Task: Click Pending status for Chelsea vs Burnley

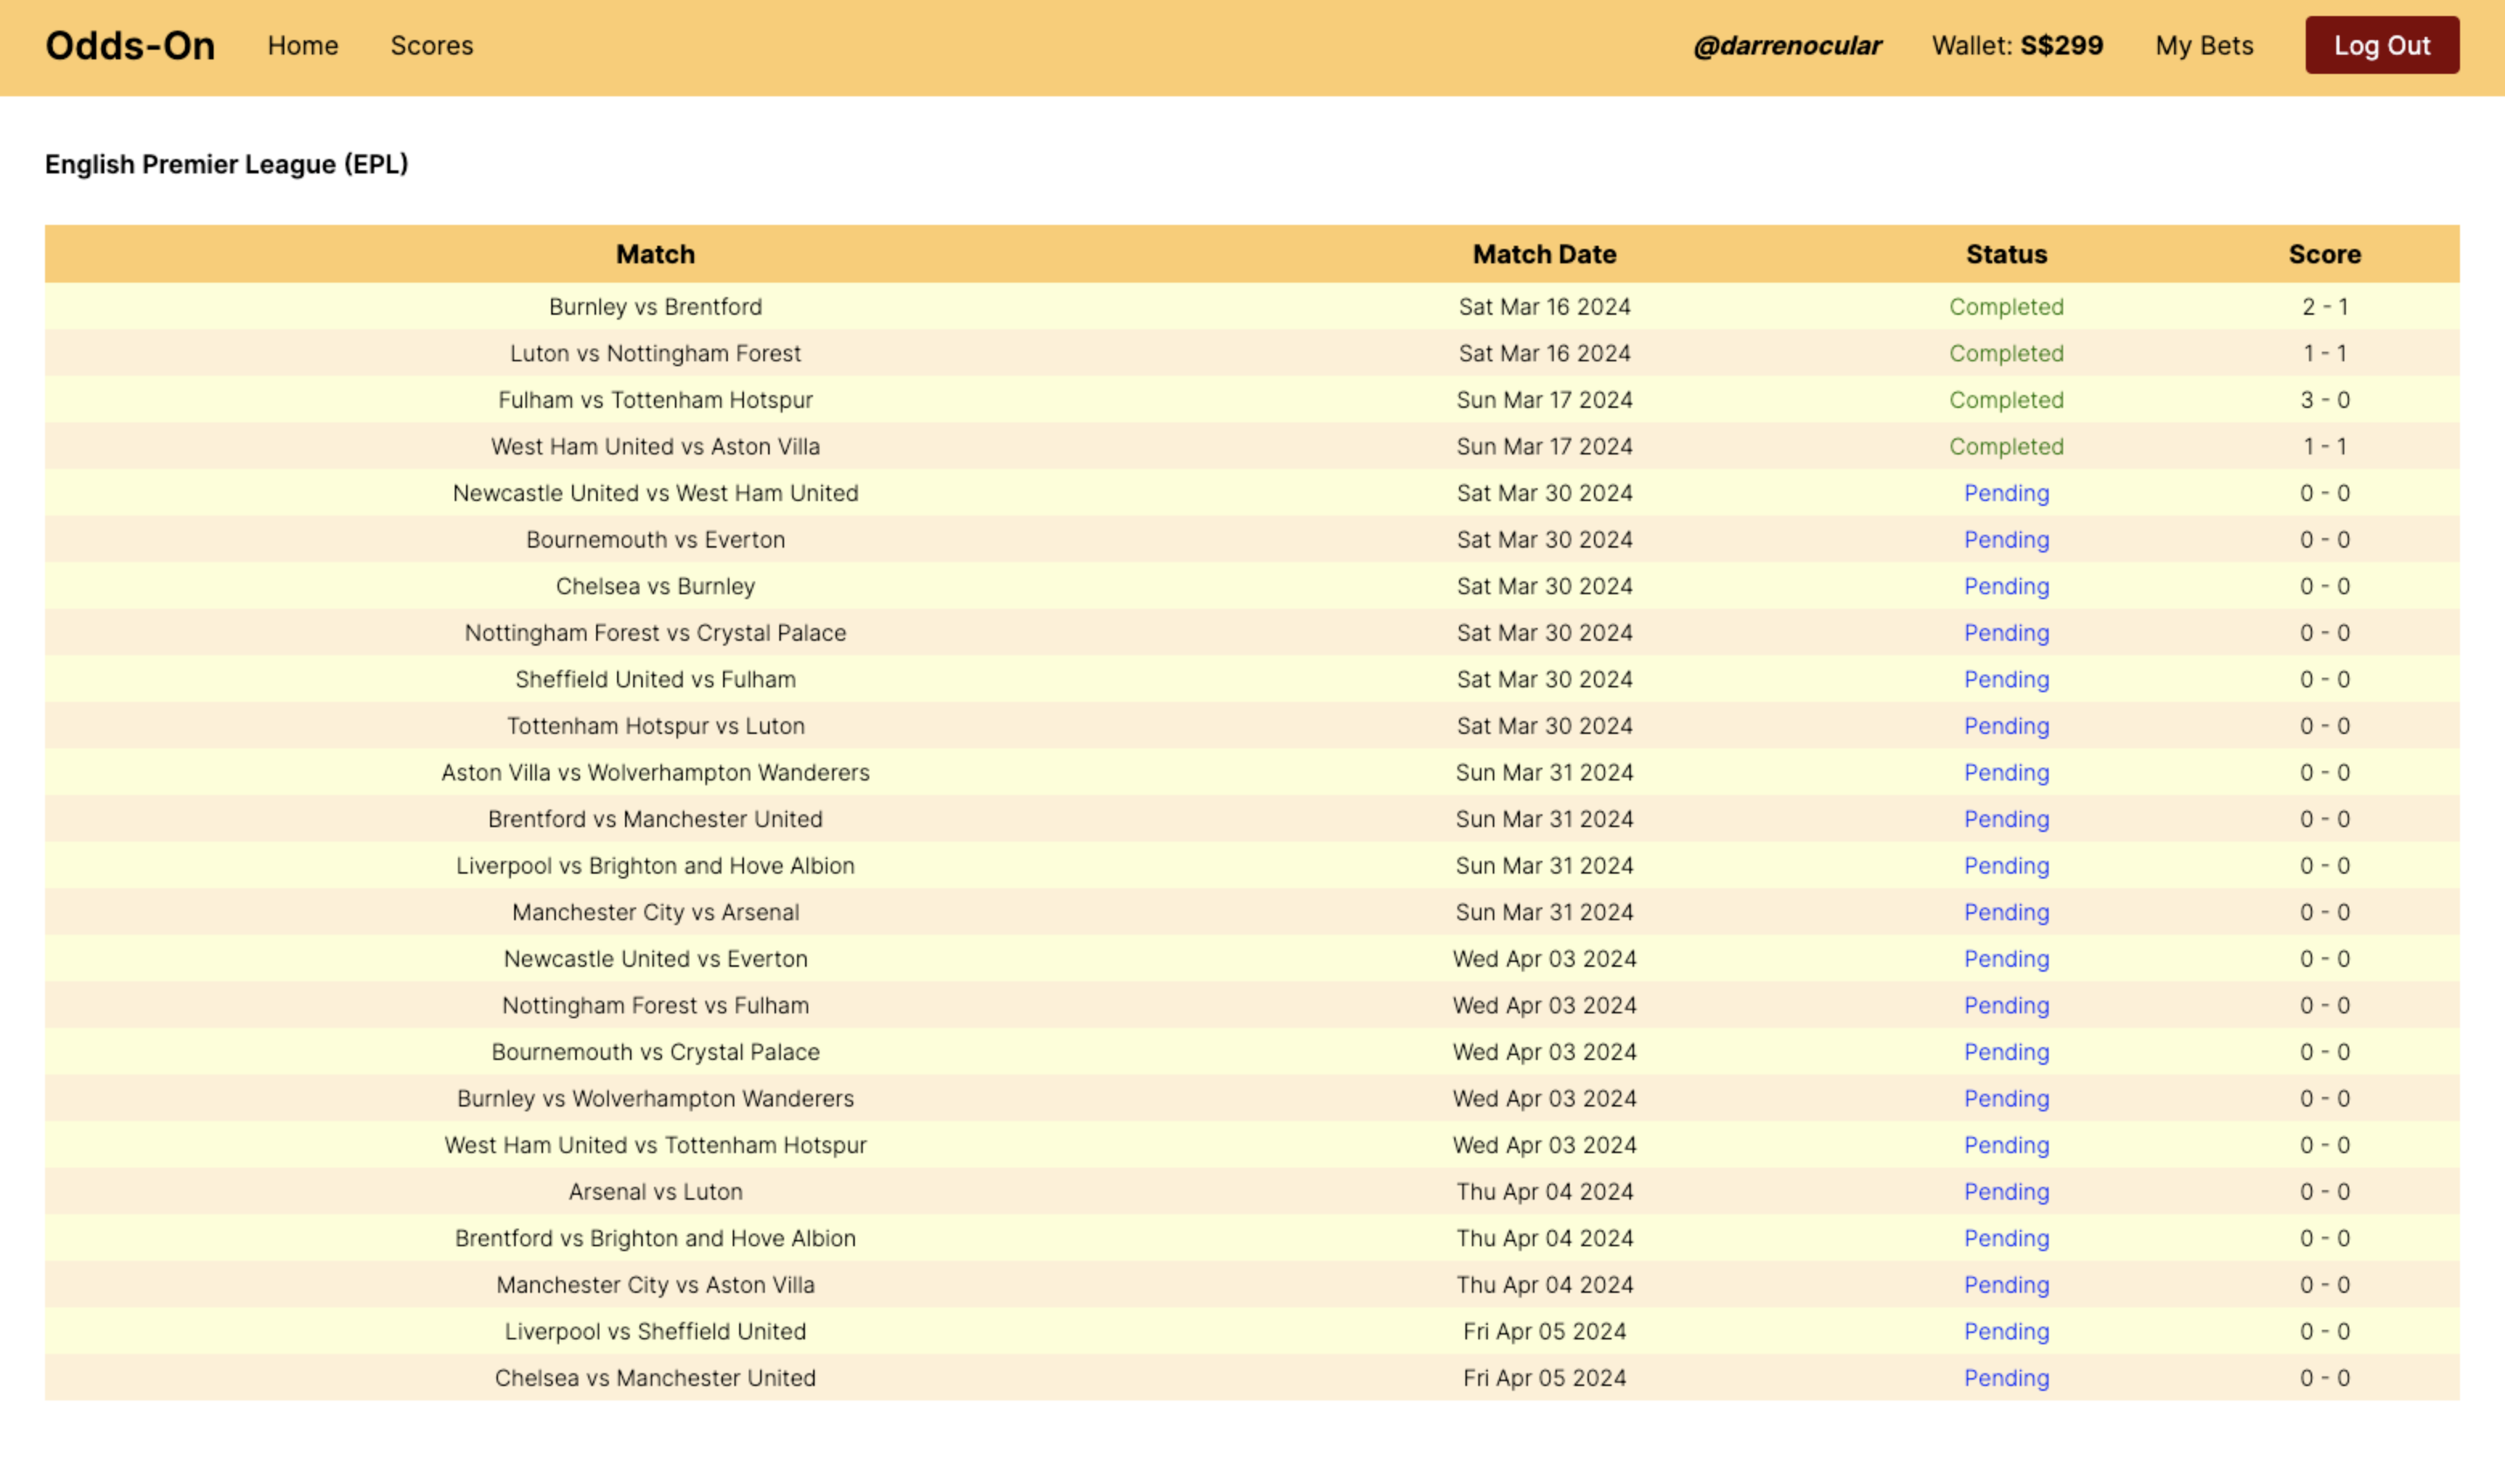Action: point(2006,586)
